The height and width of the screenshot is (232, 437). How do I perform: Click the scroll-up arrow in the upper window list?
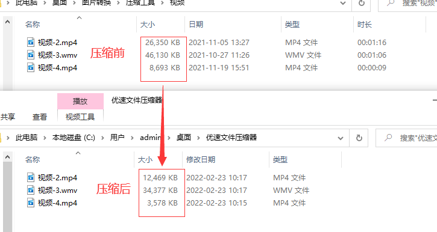7,22
